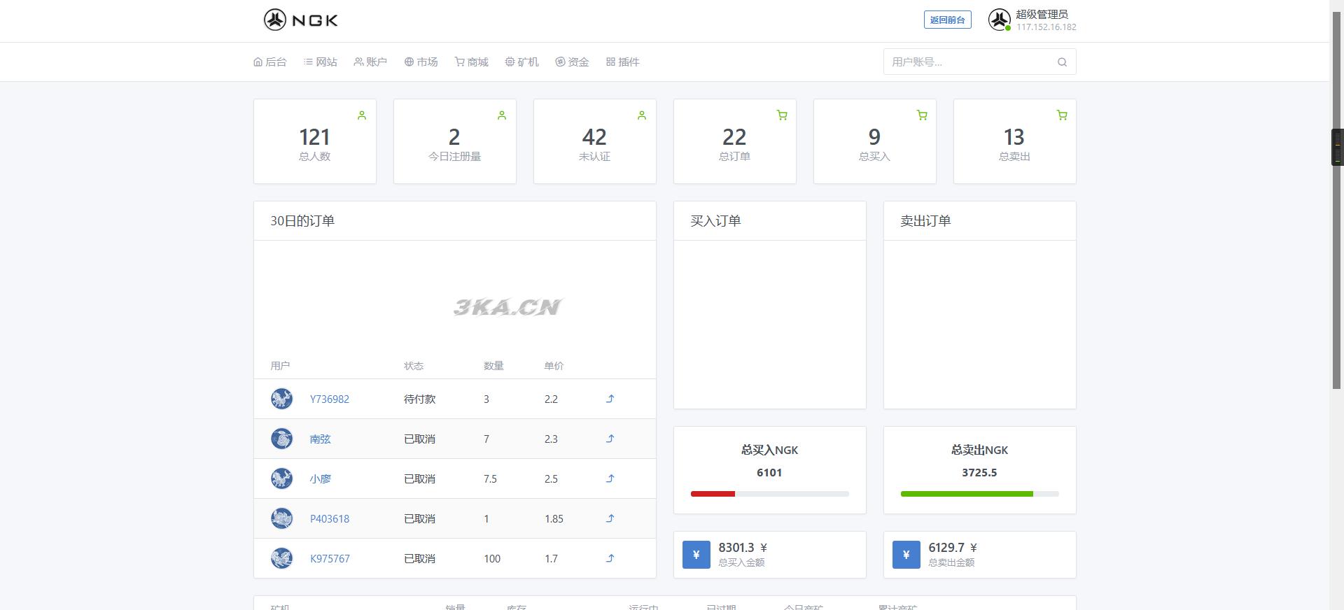1344x610 pixels.
Task: Click the NGK logo in header
Action: tap(300, 20)
